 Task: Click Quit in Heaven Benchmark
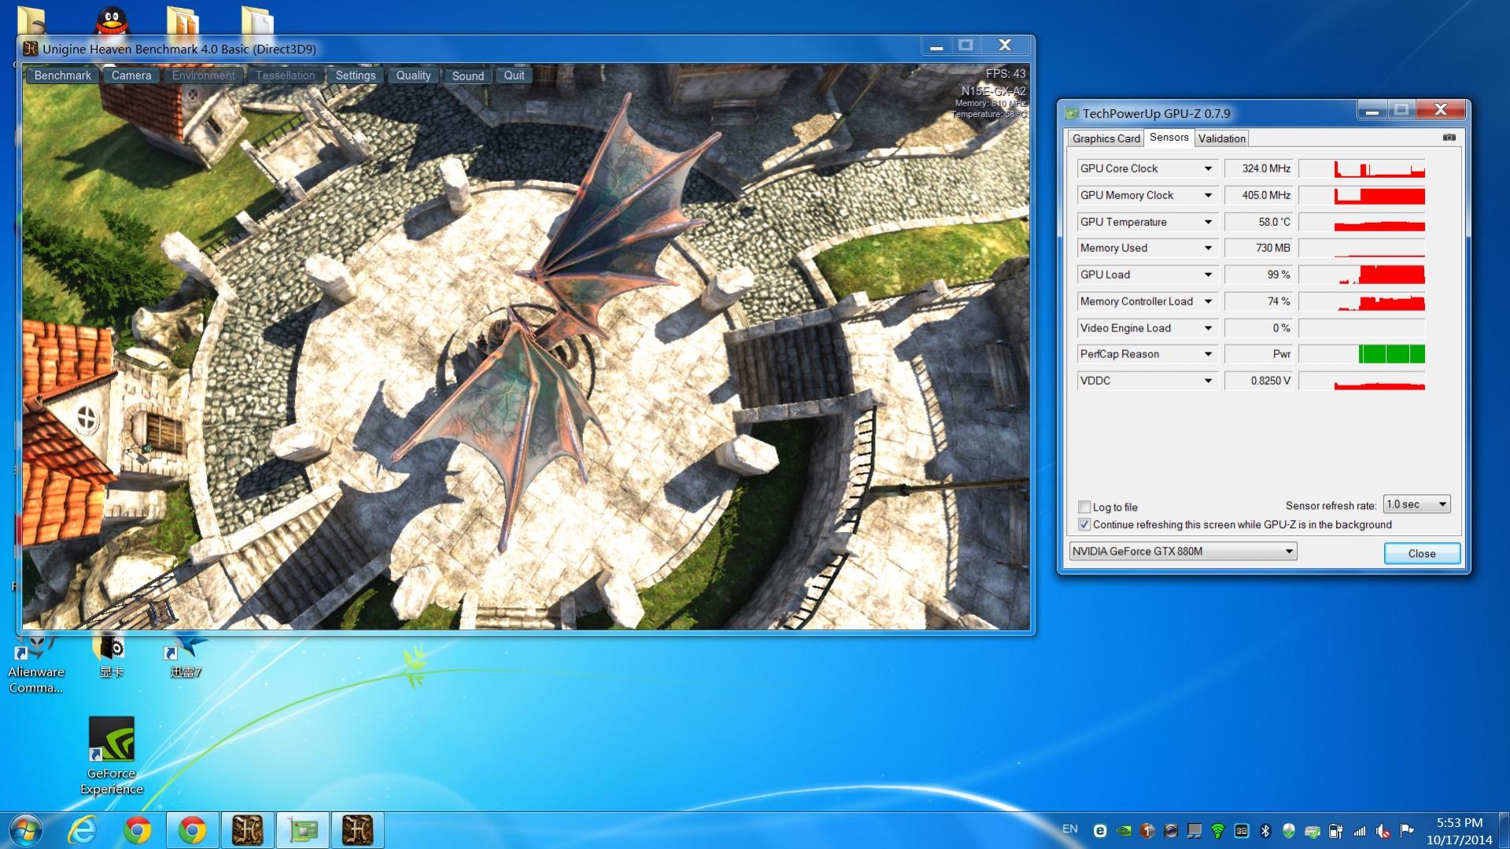click(x=514, y=76)
